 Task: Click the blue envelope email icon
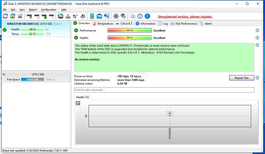[99, 16]
